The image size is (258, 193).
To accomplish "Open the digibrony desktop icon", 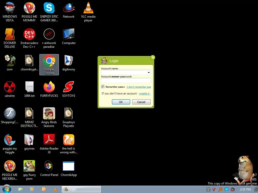I will tap(69, 63).
